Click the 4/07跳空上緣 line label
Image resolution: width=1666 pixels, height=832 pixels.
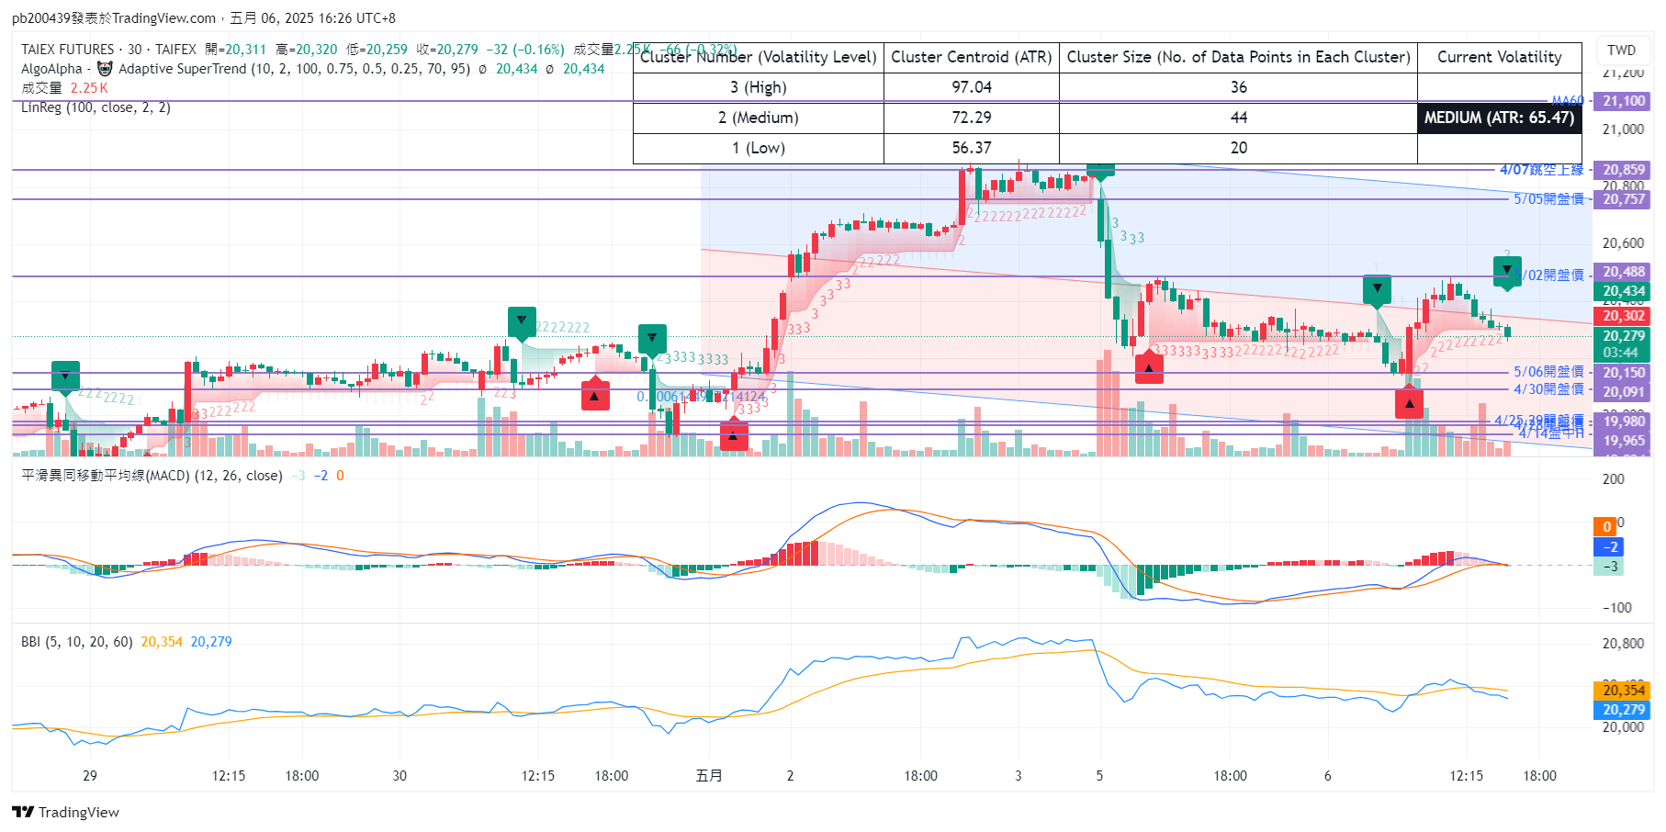pos(1542,170)
